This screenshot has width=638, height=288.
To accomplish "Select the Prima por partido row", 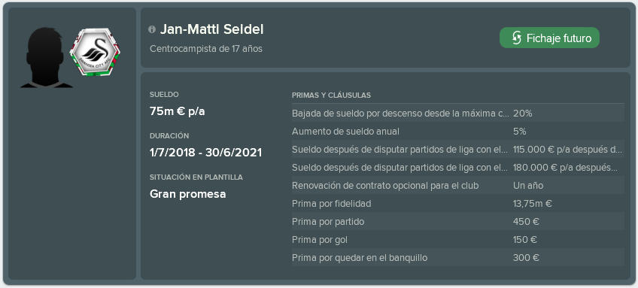I will click(x=457, y=222).
